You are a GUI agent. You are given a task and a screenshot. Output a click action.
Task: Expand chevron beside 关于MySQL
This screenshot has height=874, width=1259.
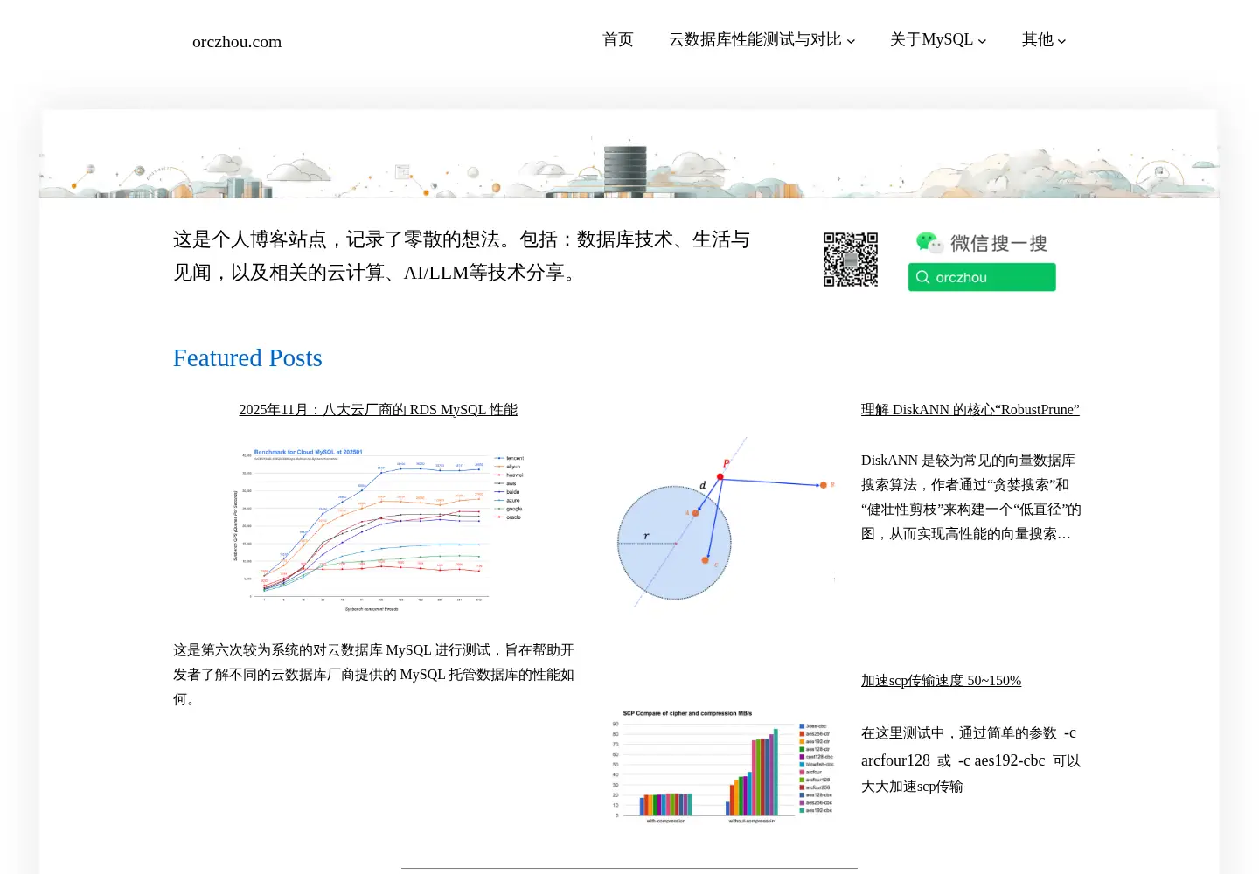pyautogui.click(x=982, y=41)
